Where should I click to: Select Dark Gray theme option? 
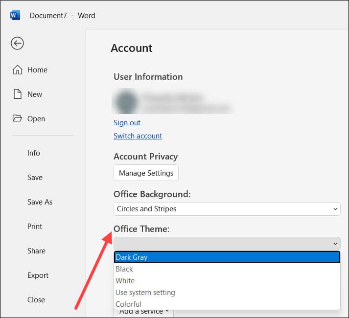tap(227, 257)
